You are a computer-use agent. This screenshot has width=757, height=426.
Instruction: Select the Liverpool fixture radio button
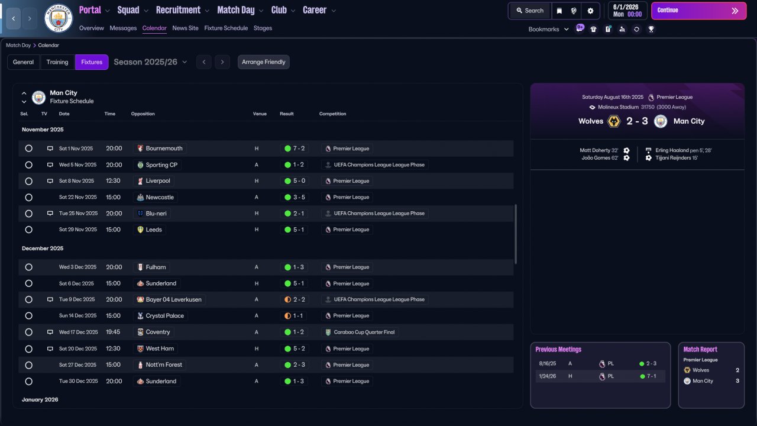[28, 181]
